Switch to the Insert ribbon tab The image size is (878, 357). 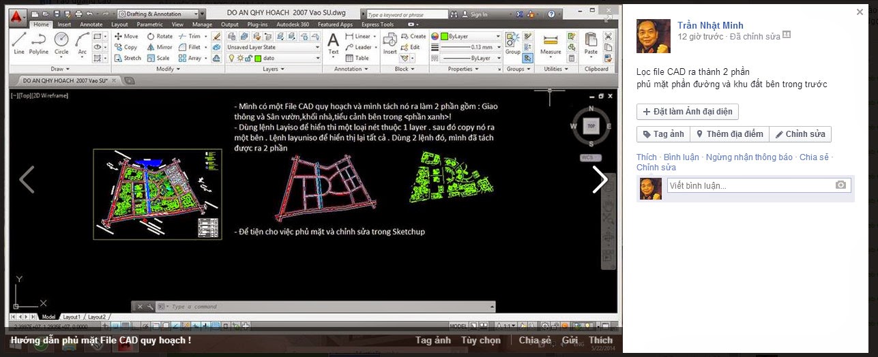point(64,25)
